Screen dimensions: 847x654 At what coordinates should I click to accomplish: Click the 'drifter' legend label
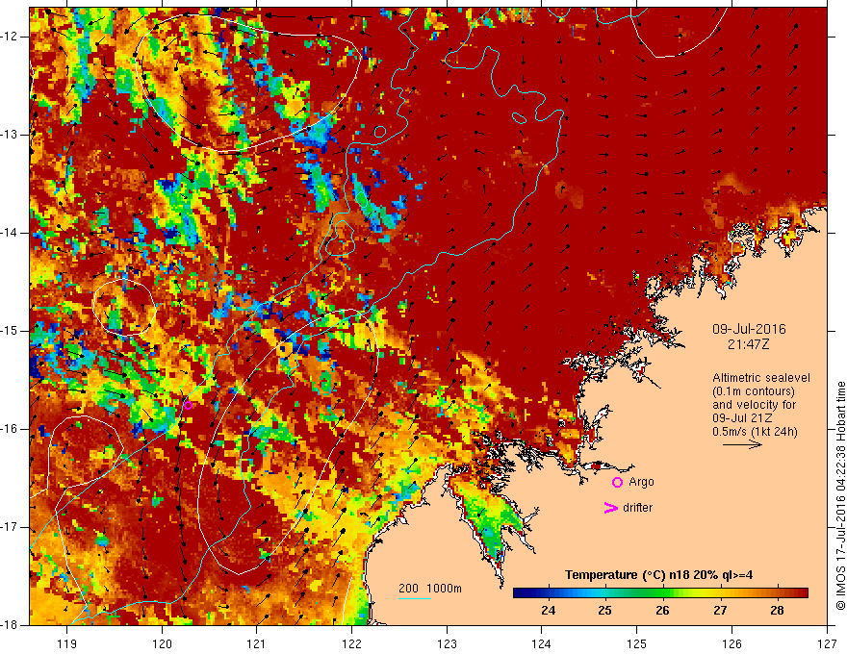pyautogui.click(x=637, y=508)
